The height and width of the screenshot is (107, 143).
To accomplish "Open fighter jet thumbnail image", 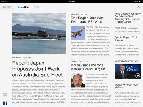I will 77,33.
